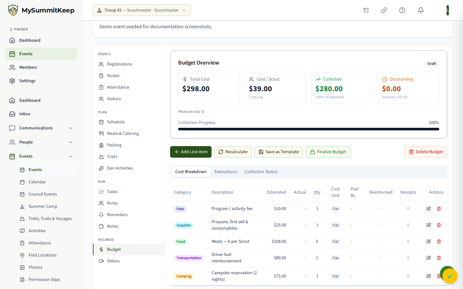The image size is (463, 289).
Task: Open Den Activities
Action: 129,168
